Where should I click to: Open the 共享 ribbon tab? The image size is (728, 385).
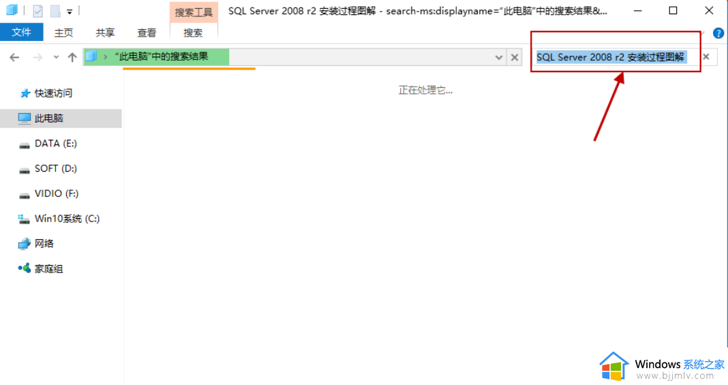click(105, 33)
